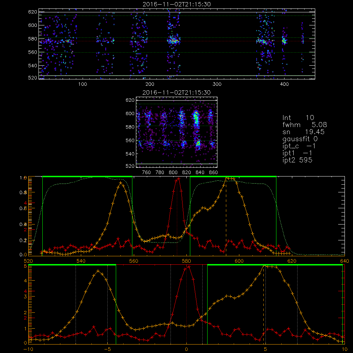Image resolution: width=353 pixels, height=353 pixels.
Task: Click the red dotted center line in bottom plot
Action: (x=186, y=305)
